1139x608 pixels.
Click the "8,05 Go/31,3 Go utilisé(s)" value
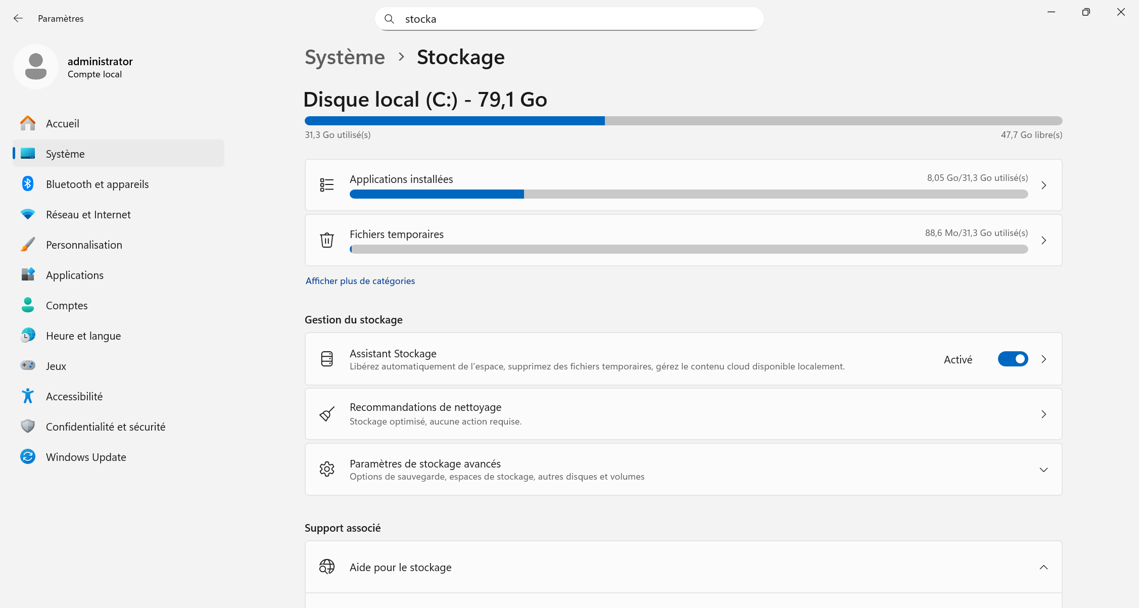[x=977, y=178]
